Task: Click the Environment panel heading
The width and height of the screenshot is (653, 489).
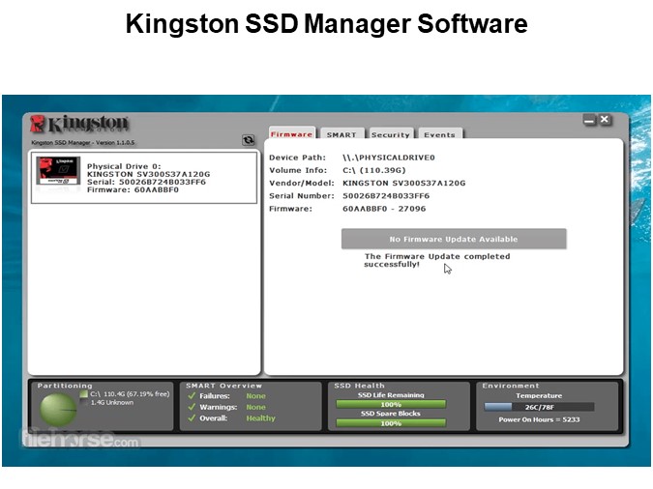Action: click(511, 386)
